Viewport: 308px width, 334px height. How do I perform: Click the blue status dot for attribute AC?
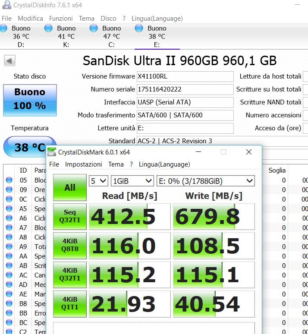click(x=9, y=275)
